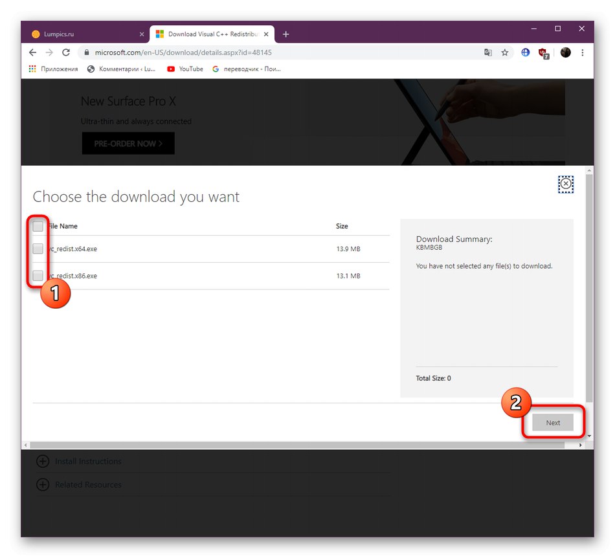Click the Download Summary heading
Viewport: 615px width, 558px height.
454,240
